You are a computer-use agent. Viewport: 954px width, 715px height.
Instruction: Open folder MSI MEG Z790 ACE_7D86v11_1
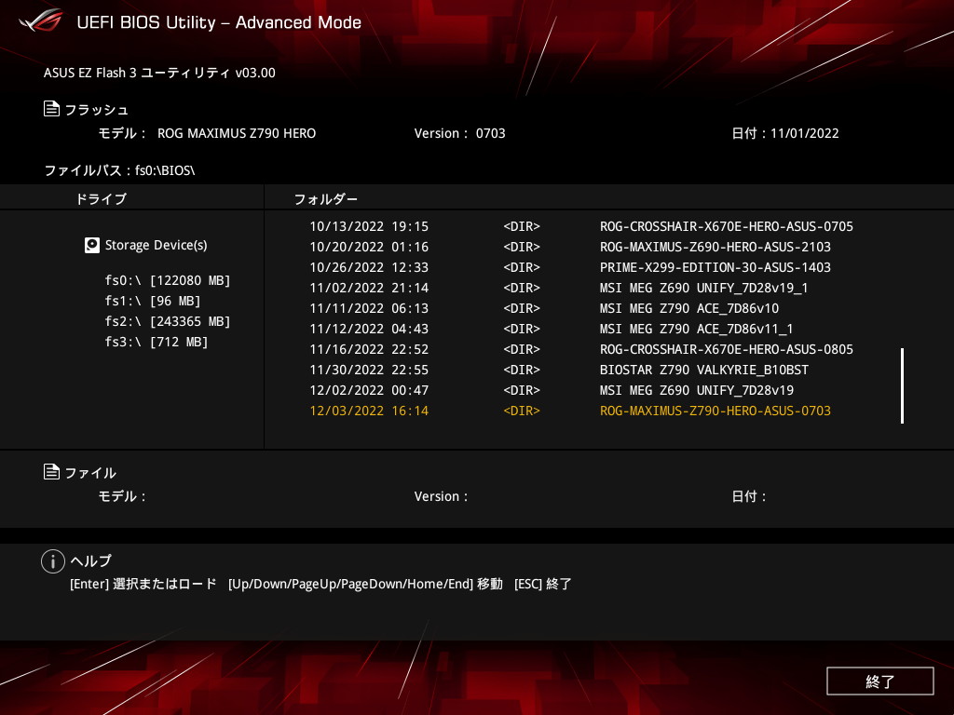(696, 329)
